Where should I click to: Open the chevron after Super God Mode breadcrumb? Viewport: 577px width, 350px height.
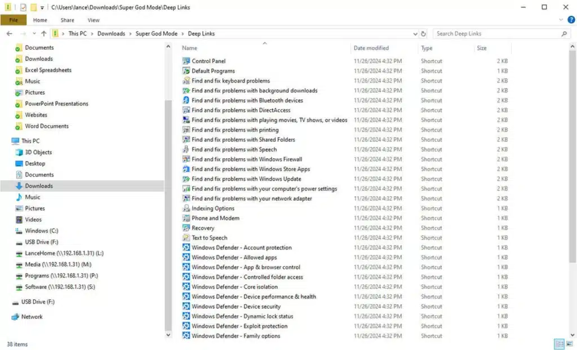183,34
